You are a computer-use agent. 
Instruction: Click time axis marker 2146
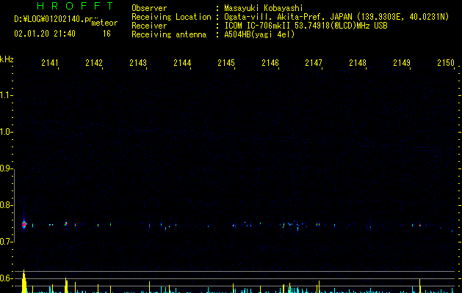270,63
